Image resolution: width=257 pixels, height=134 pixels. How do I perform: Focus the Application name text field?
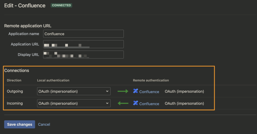point(83,34)
